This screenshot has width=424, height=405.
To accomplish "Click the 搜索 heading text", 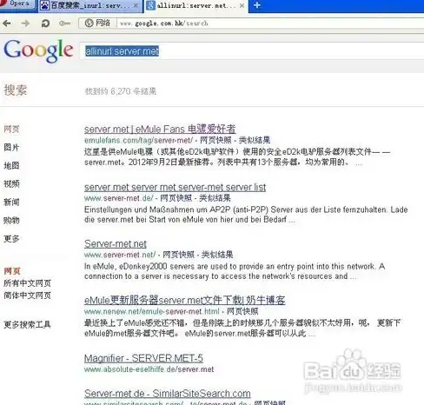I will (16, 90).
